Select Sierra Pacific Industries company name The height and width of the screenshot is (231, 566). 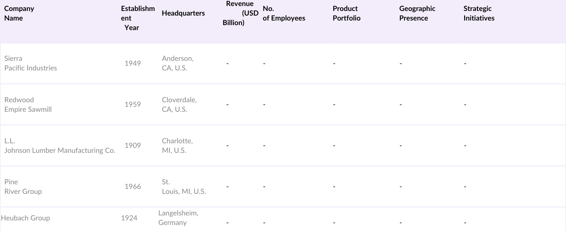click(x=30, y=63)
